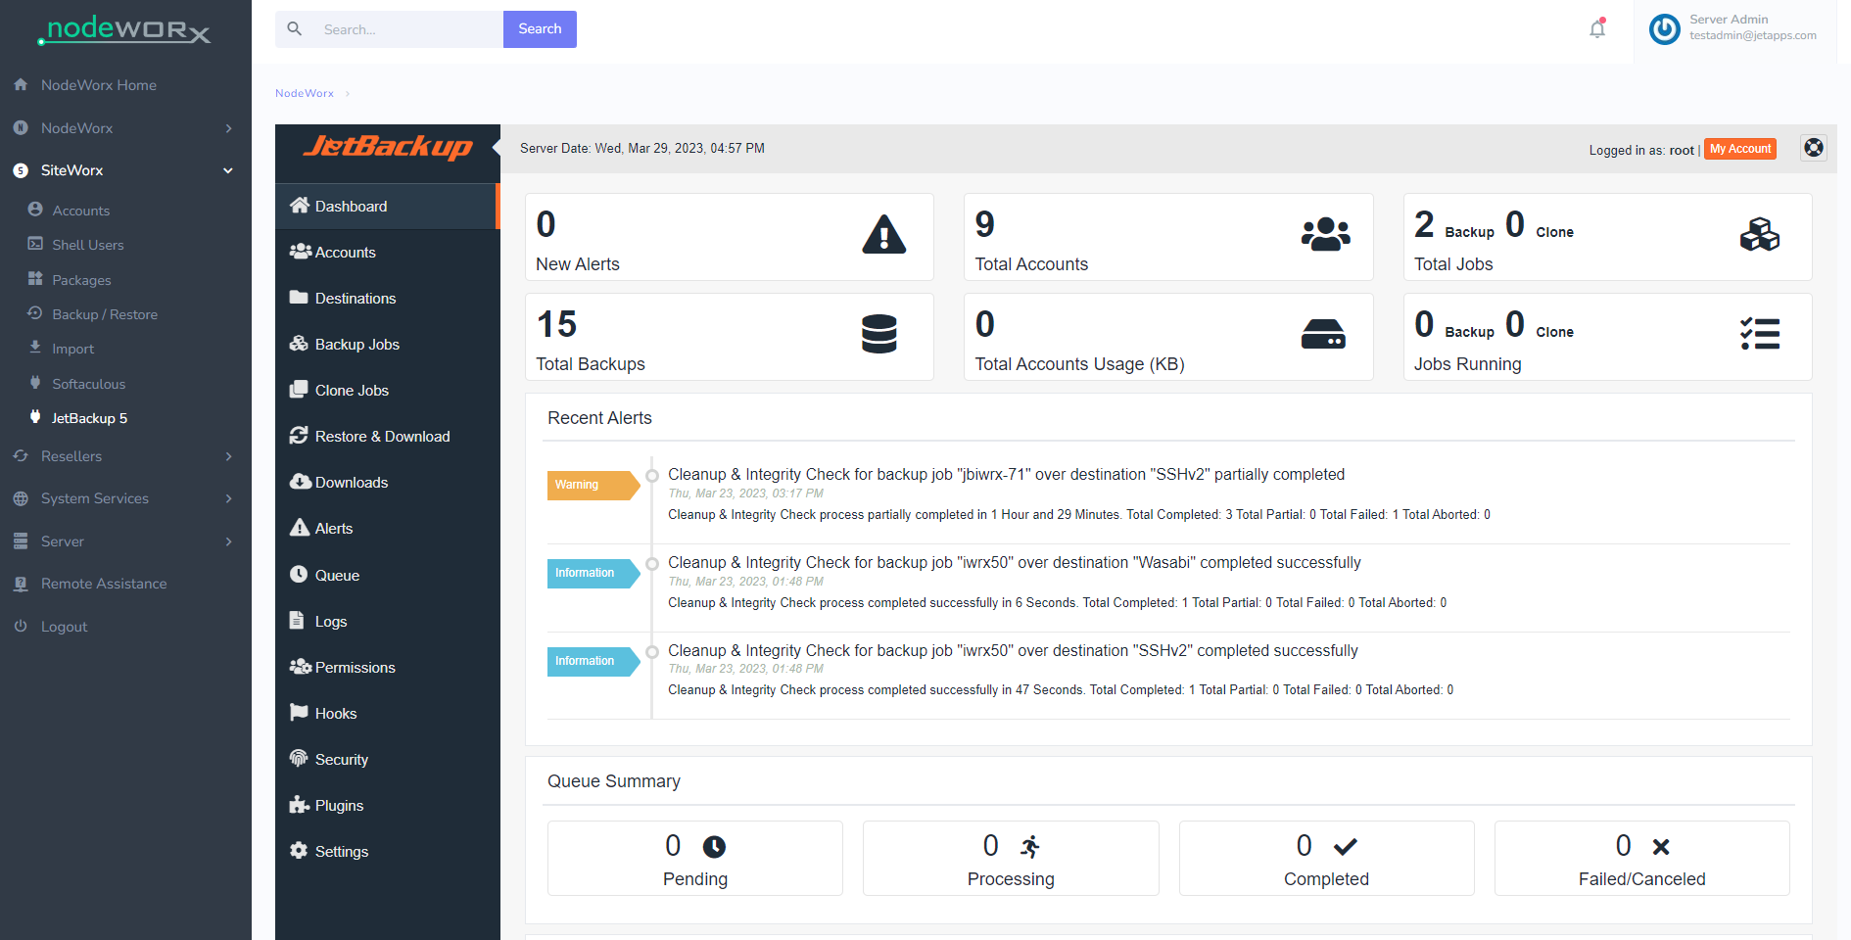Viewport: 1851px width, 940px height.
Task: Go to NodeWorx Home
Action: 98,85
